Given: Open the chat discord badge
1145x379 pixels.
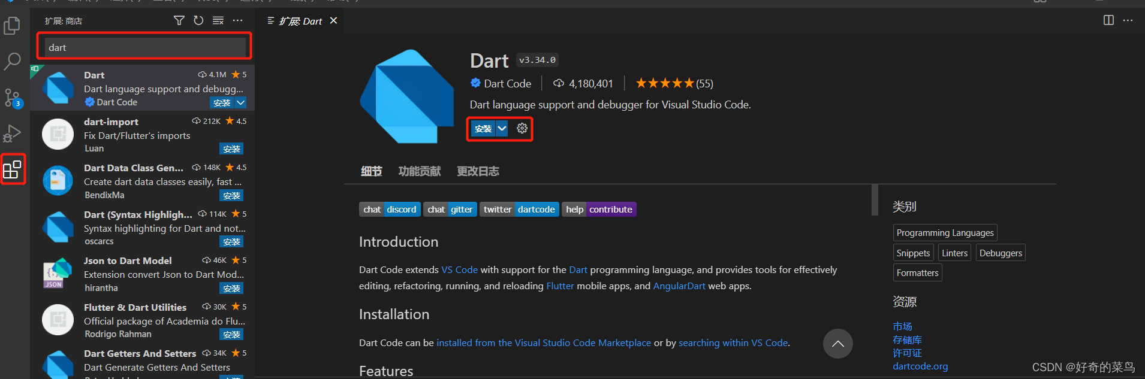Looking at the screenshot, I should pos(390,209).
